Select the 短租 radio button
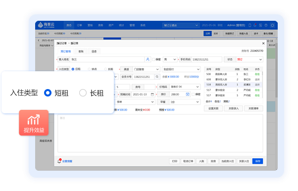Screen dimensions: 298x191 coord(48,93)
